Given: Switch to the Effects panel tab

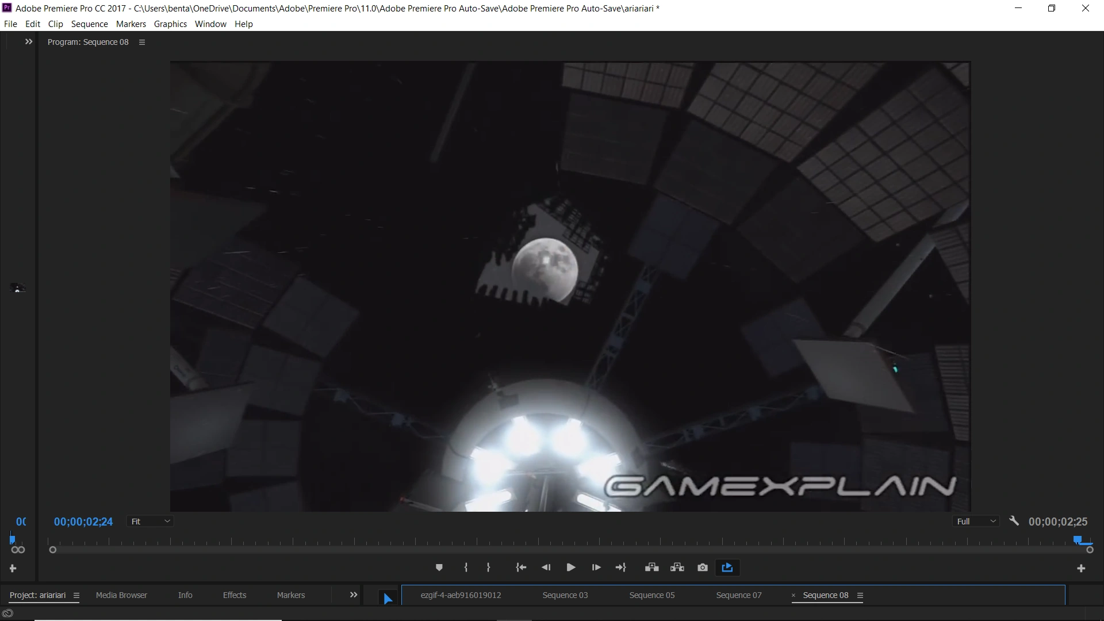Looking at the screenshot, I should tap(234, 595).
